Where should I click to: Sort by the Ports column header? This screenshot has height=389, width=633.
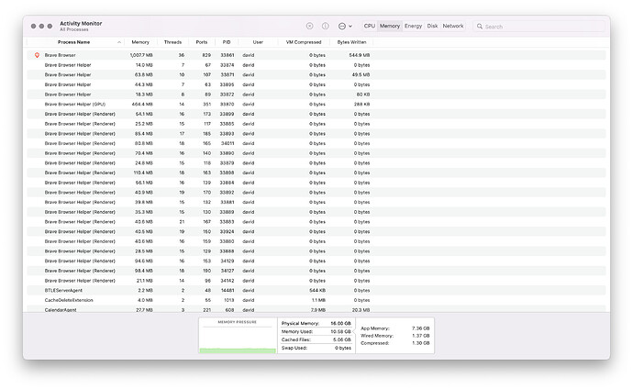click(x=202, y=42)
